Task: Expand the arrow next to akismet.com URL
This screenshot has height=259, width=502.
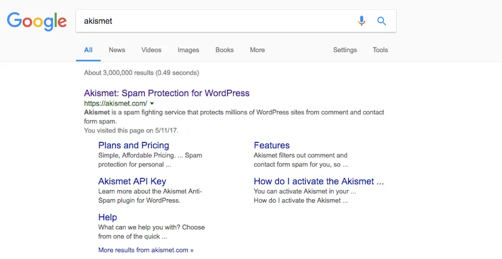Action: (x=152, y=103)
